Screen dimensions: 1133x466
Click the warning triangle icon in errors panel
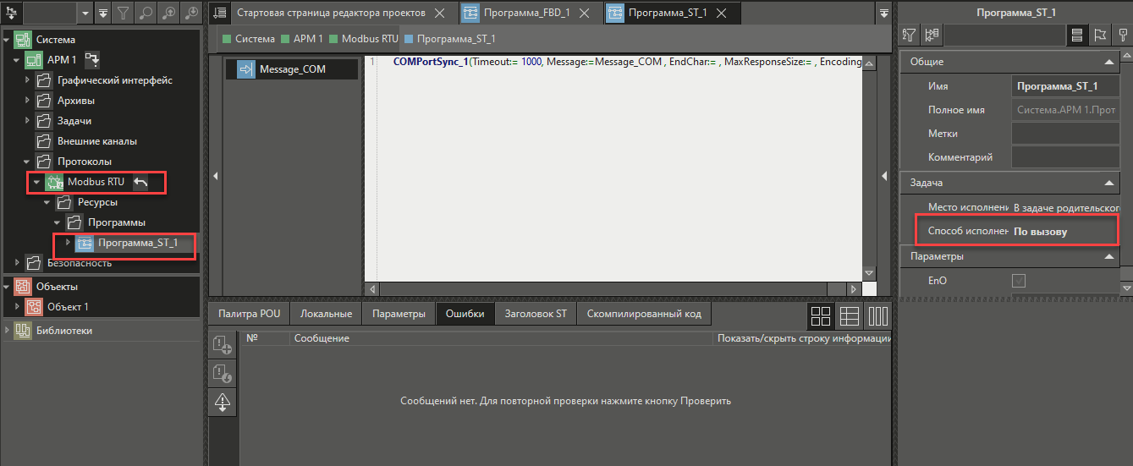coord(223,402)
